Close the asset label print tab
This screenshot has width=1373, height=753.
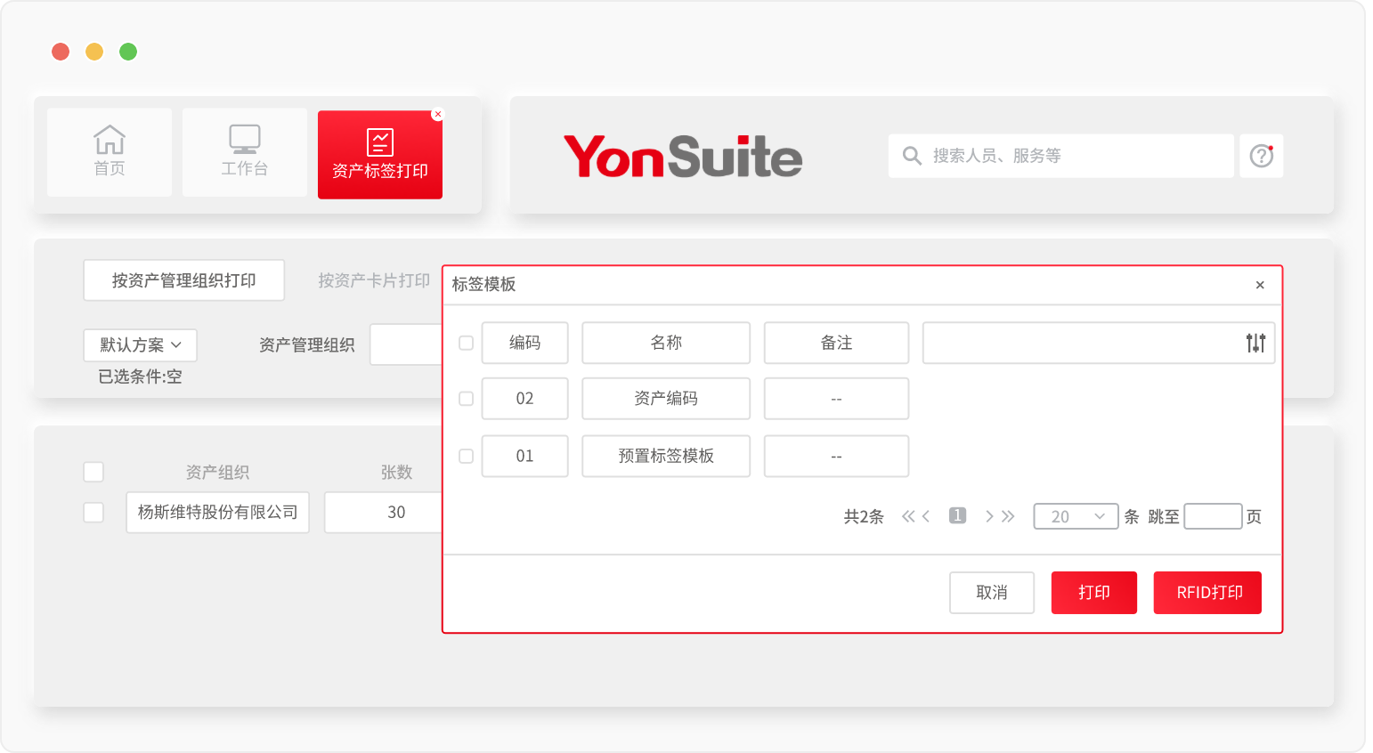coord(438,115)
